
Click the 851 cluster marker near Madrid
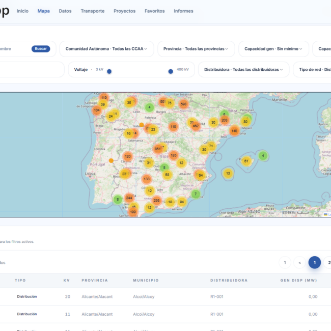click(x=157, y=149)
